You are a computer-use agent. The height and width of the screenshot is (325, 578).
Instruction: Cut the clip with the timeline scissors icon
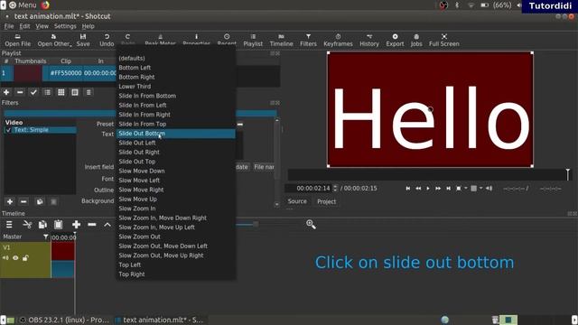coord(27,225)
